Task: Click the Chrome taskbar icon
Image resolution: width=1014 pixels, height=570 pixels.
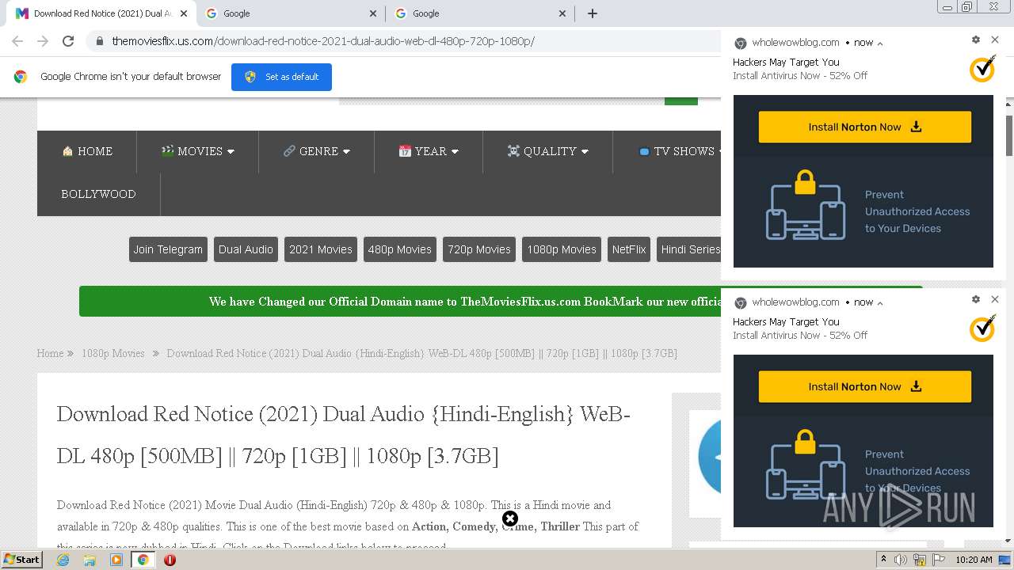Action: [143, 560]
